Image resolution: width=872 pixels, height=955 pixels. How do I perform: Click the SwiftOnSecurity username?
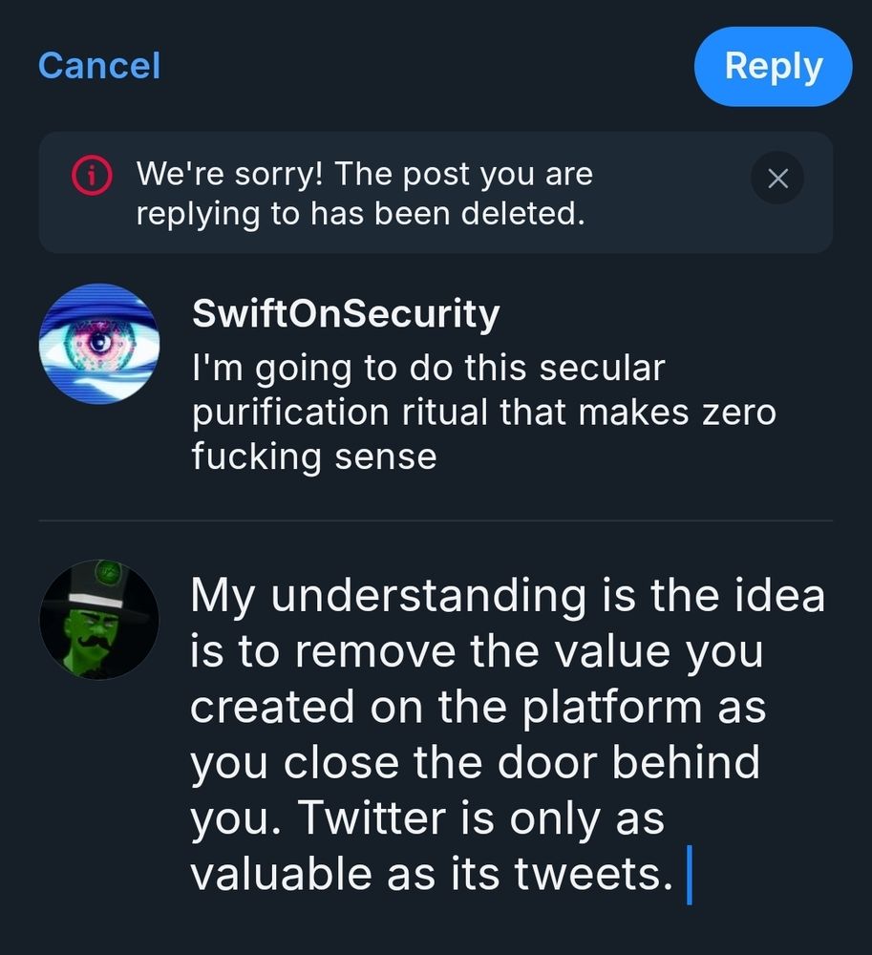coord(346,312)
